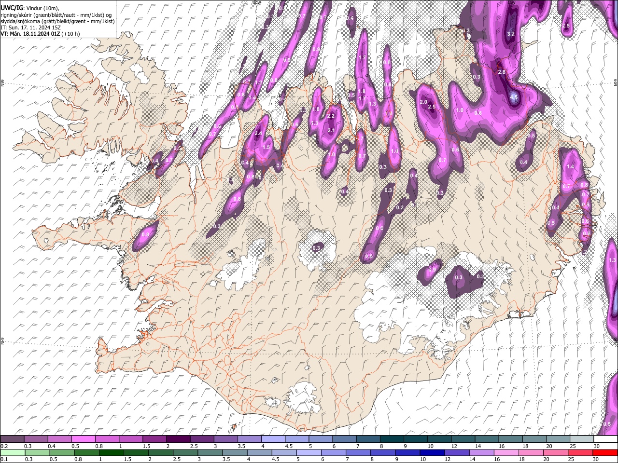
Task: Click the dark teal swatch between 8 and 9
Action: pyautogui.click(x=392, y=439)
